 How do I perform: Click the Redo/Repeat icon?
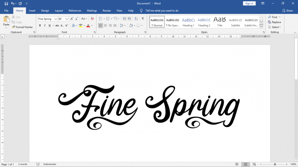tap(20, 4)
